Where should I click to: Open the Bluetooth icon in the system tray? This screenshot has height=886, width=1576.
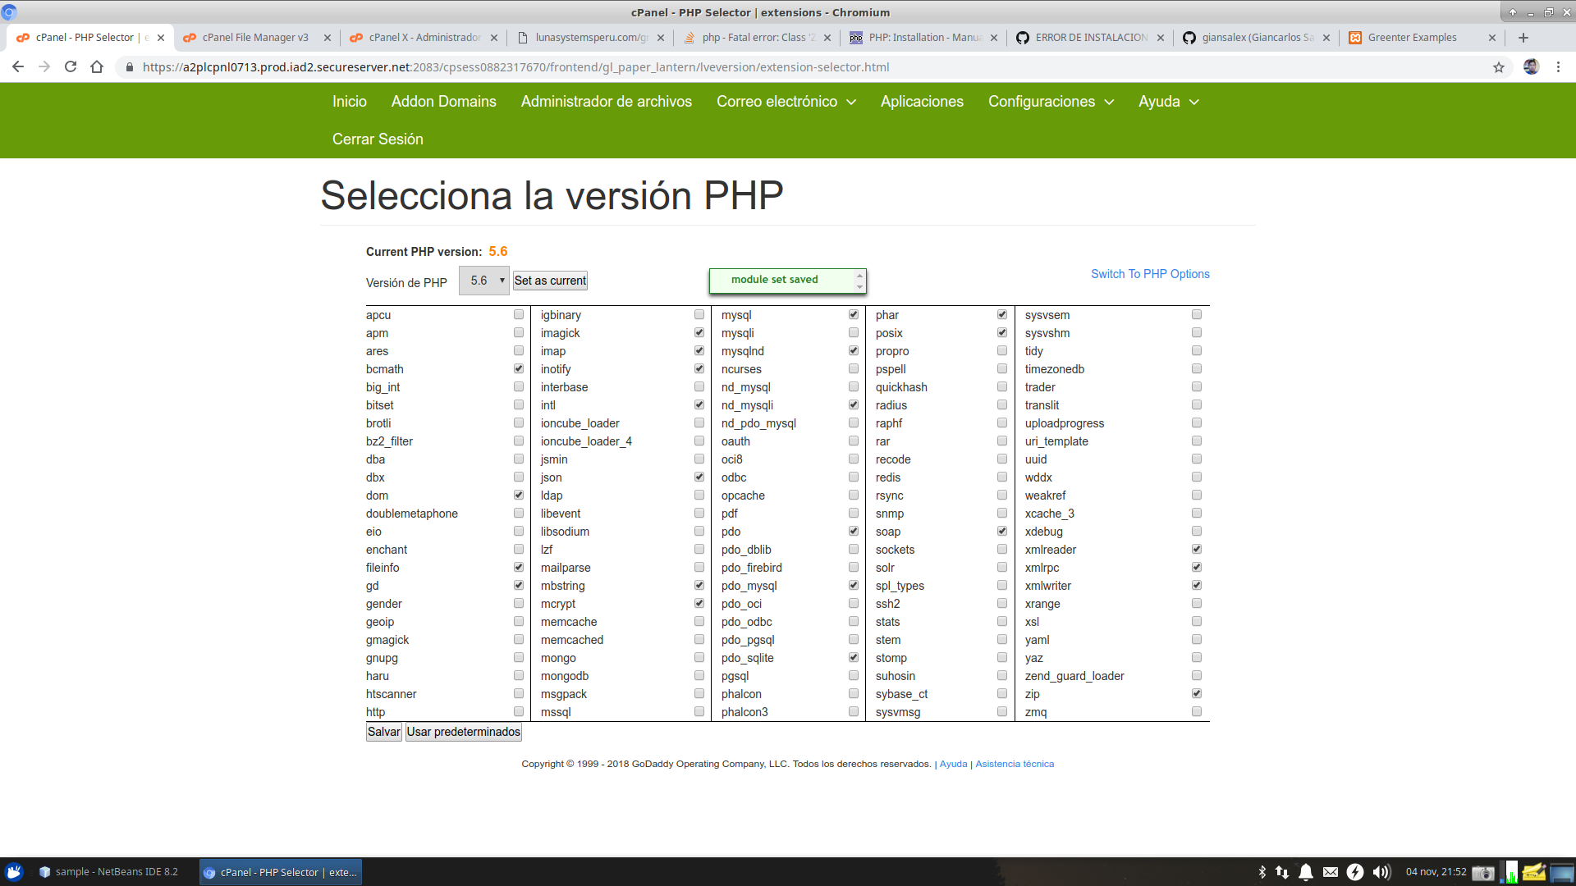click(x=1262, y=872)
